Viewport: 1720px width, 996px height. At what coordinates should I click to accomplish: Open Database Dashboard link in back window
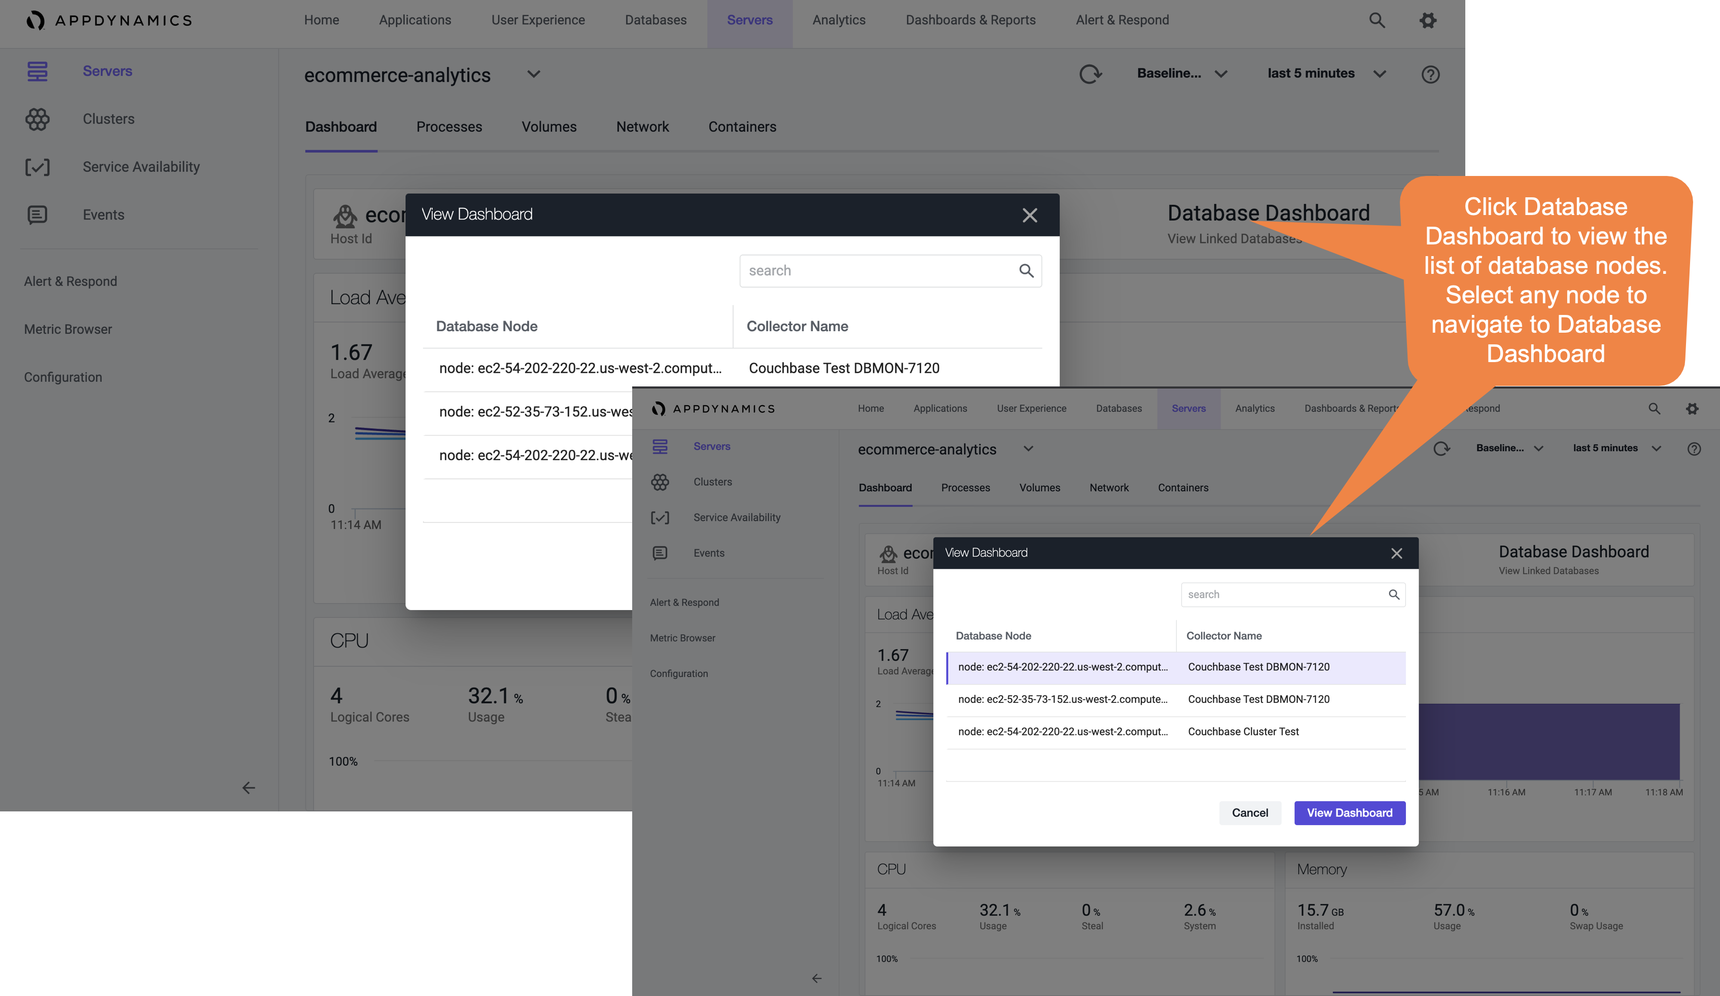click(1268, 213)
